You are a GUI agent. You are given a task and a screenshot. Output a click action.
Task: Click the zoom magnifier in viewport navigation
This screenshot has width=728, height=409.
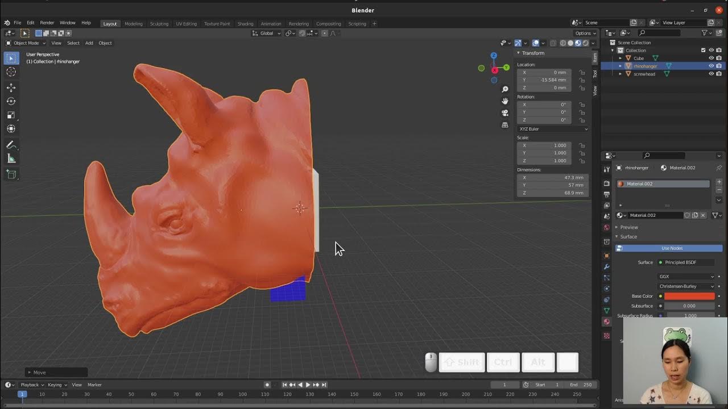pyautogui.click(x=504, y=90)
